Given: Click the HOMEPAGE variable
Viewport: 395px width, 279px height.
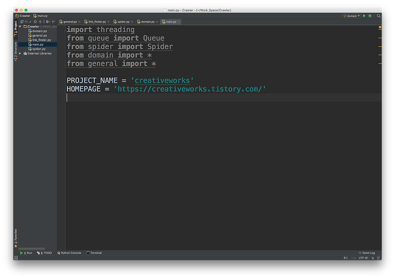Looking at the screenshot, I should coord(83,89).
